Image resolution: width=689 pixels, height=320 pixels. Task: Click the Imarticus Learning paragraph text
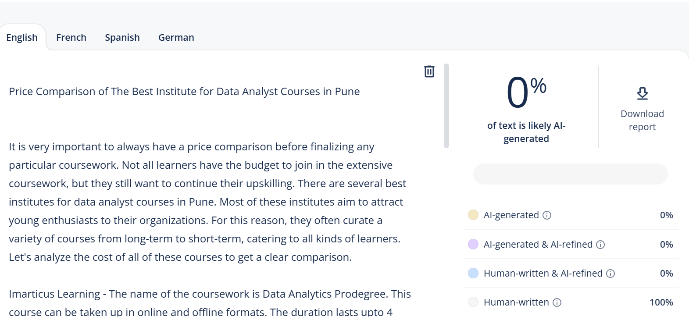coord(210,303)
